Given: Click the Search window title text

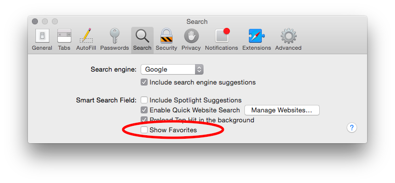Looking at the screenshot, I should click(x=197, y=21).
